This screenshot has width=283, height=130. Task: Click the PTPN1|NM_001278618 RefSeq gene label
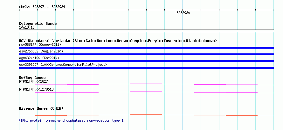coord(36,89)
